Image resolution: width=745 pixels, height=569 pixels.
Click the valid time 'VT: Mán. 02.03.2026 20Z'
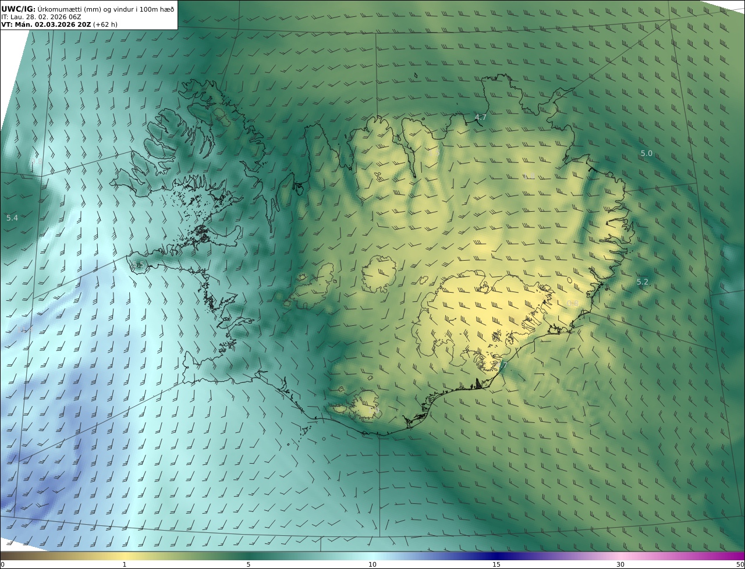pyautogui.click(x=46, y=25)
